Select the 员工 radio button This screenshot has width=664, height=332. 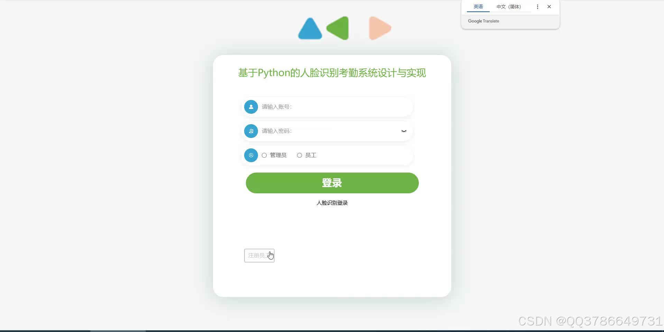(299, 155)
